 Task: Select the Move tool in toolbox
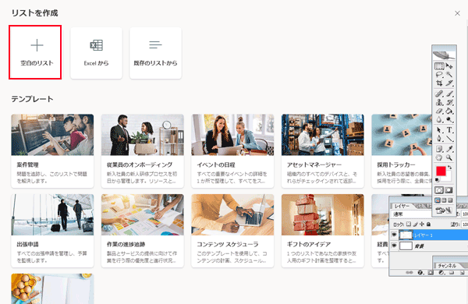(449, 66)
